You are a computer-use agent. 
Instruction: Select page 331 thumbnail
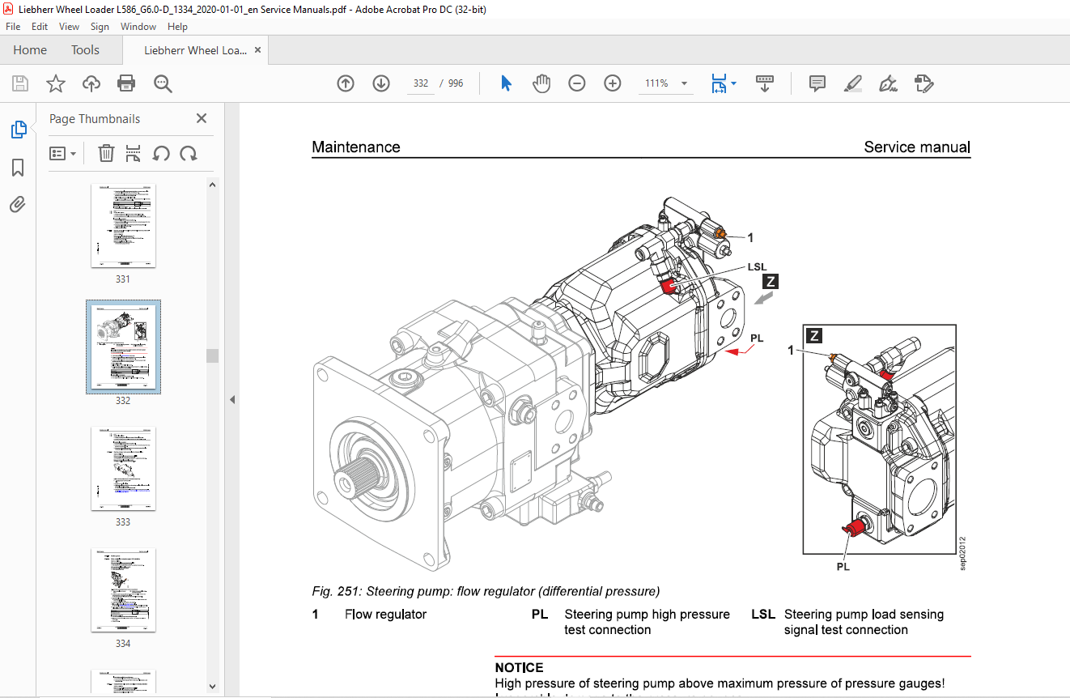(x=123, y=225)
